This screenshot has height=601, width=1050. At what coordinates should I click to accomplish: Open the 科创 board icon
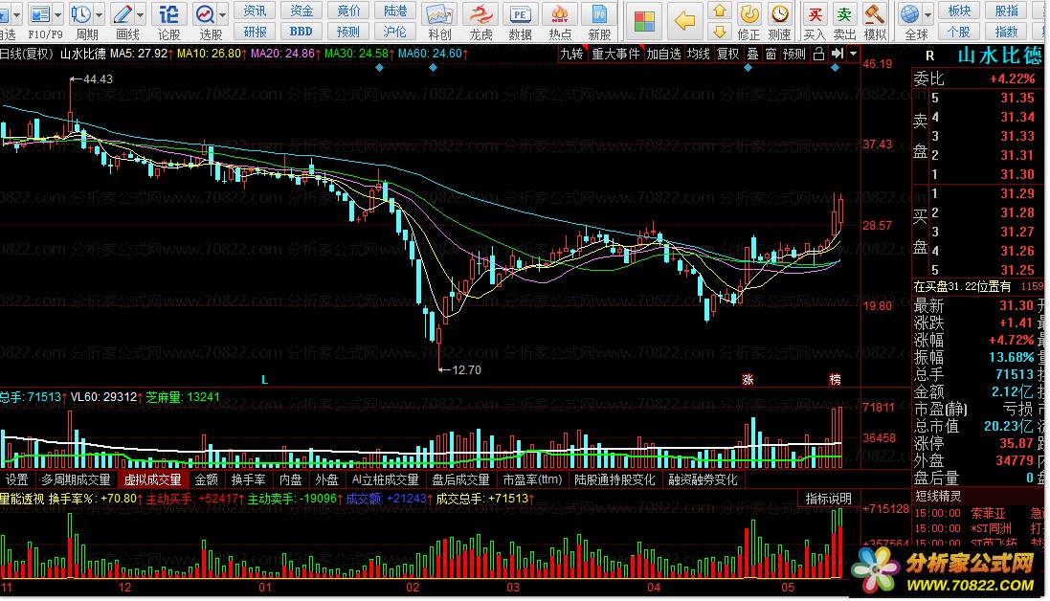(439, 13)
